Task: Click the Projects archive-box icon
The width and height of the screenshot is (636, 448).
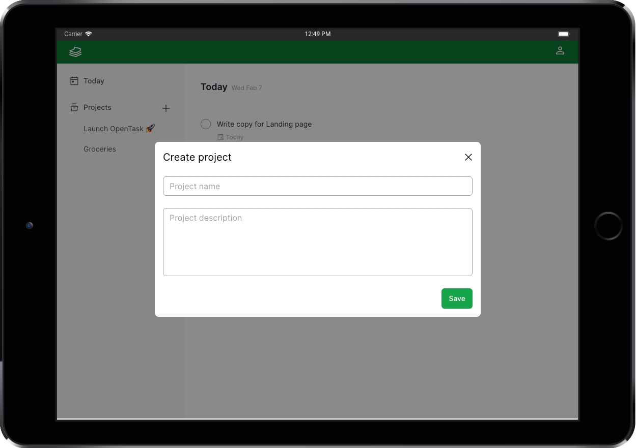Action: click(x=74, y=107)
